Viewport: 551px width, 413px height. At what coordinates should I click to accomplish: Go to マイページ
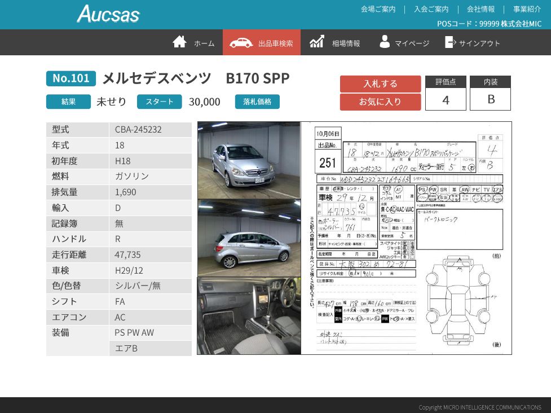tap(412, 43)
